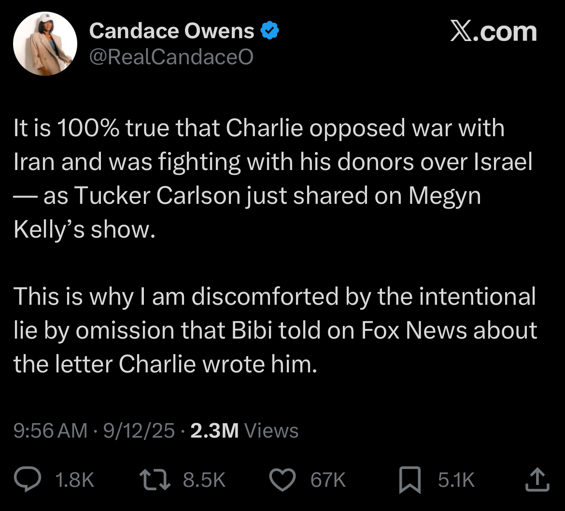Repost using the retweet arrows icon
The width and height of the screenshot is (565, 511).
[155, 480]
